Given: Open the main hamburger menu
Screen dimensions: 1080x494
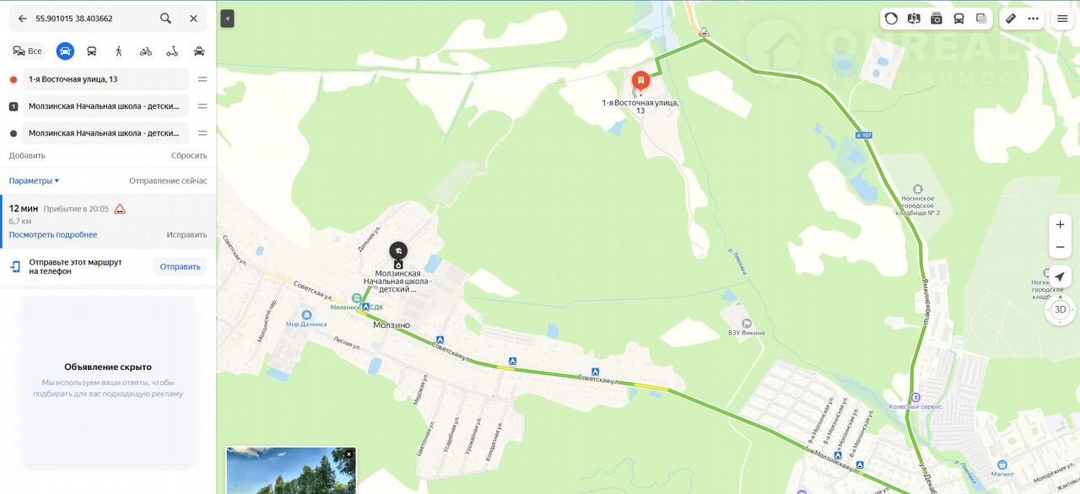Looking at the screenshot, I should [x=1062, y=19].
